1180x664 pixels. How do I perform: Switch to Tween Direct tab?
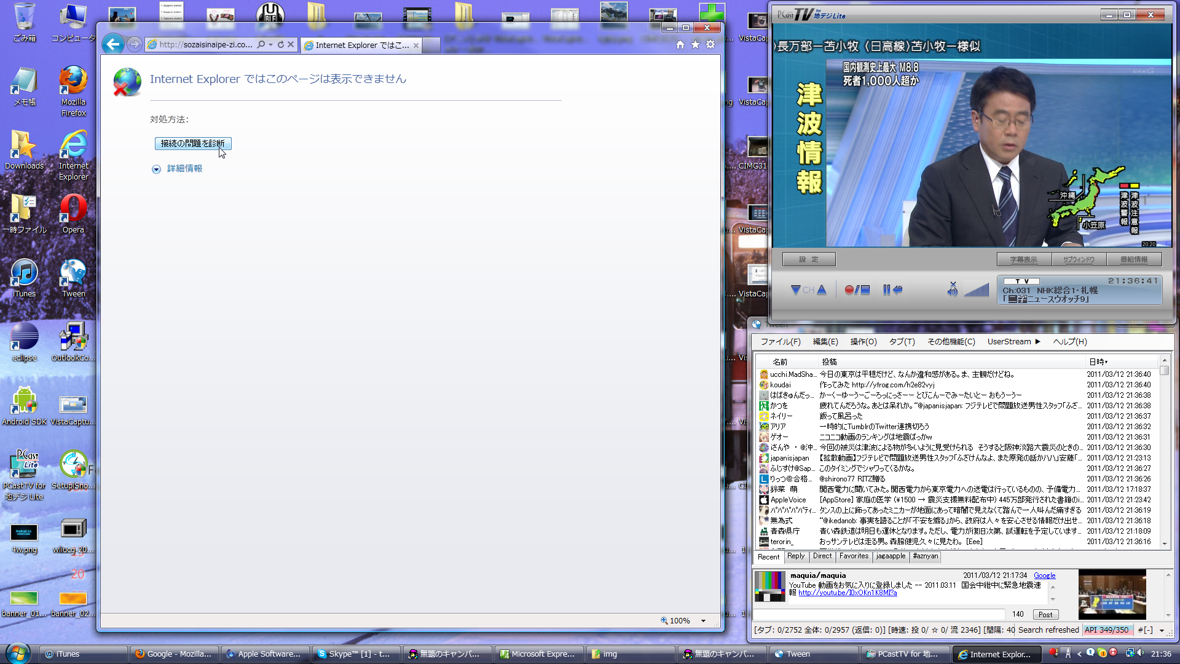(x=822, y=556)
